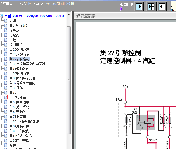Image resolution: width=176 pixels, height=149 pixels.
Task: Open 集39其它 entry
Action: [16, 93]
